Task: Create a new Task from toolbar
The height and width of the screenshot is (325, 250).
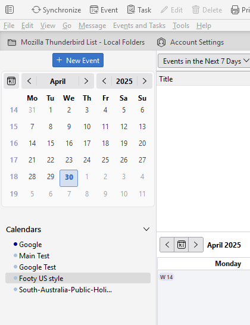Action: (139, 10)
